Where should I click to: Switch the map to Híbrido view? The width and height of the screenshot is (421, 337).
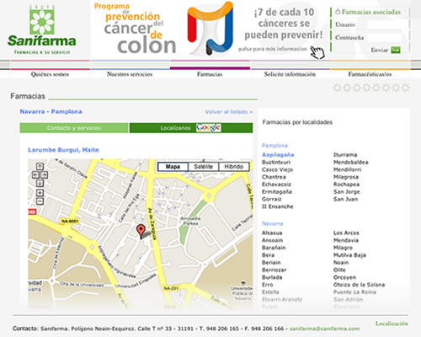(x=233, y=167)
